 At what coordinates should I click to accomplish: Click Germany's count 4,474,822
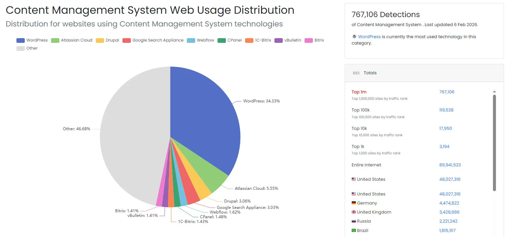coord(449,203)
